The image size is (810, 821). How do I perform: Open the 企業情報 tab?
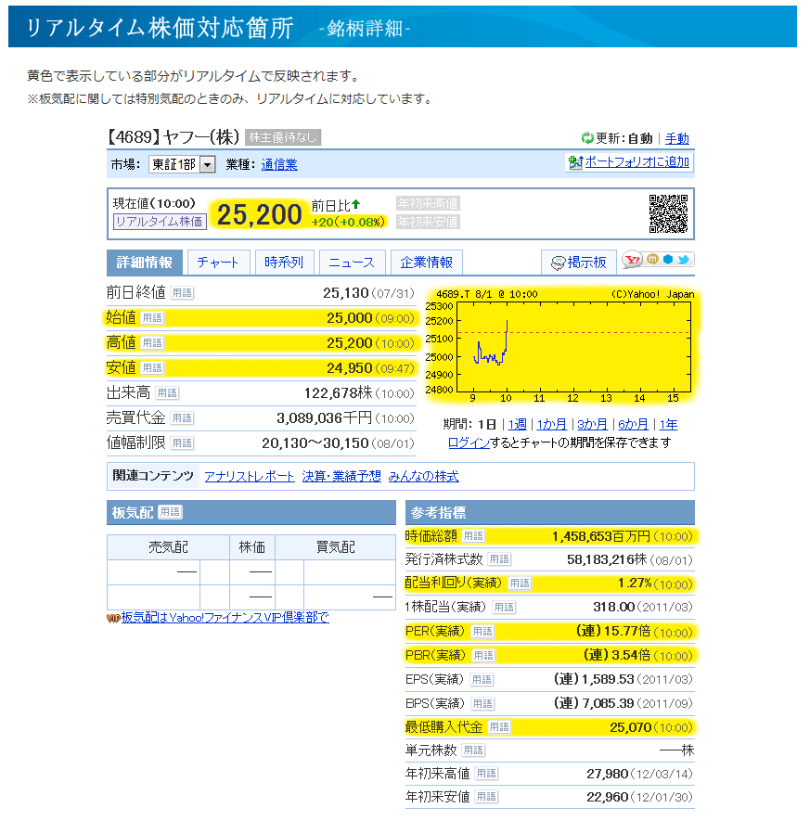click(426, 263)
